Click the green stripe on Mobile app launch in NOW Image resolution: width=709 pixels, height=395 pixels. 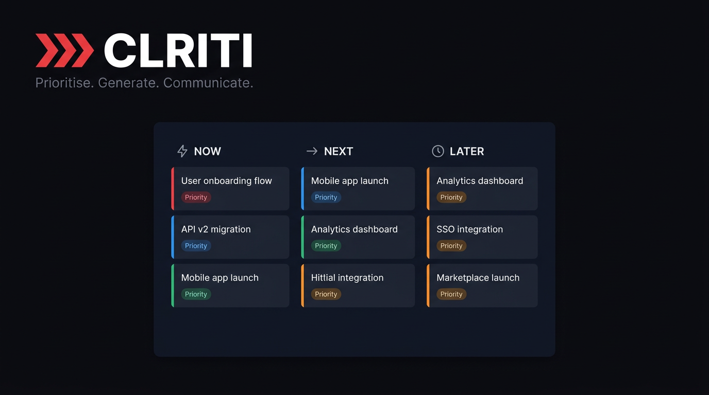(x=173, y=285)
